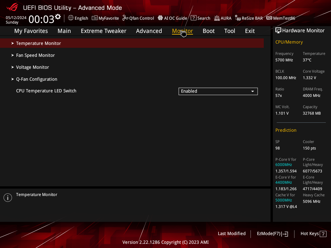Image resolution: width=331 pixels, height=248 pixels.
Task: Expand Fan Speed Monitor submenu
Action: pyautogui.click(x=132, y=55)
